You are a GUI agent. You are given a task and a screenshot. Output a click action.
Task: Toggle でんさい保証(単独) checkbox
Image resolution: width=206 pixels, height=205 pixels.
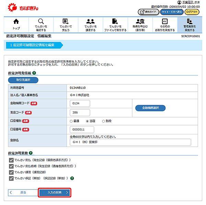pos(11,178)
